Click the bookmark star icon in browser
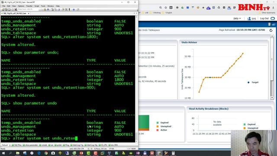277x156 pixels. (166, 7)
